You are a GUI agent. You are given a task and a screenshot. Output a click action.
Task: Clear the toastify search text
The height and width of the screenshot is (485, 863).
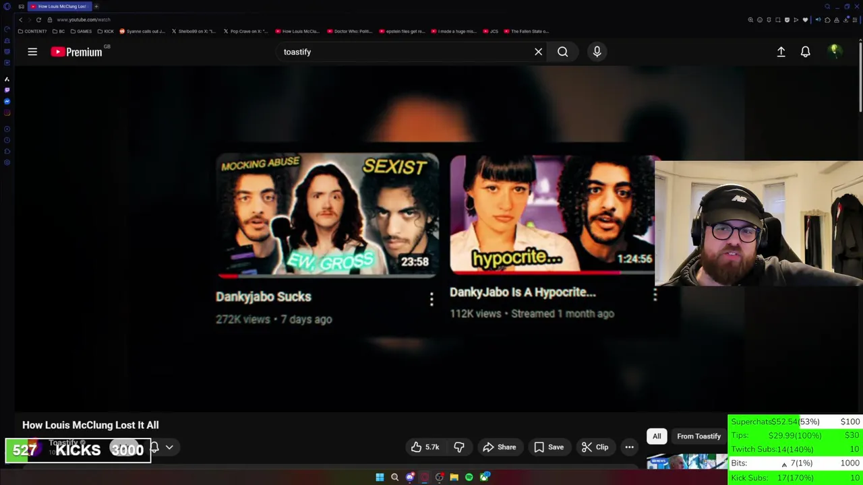(538, 52)
